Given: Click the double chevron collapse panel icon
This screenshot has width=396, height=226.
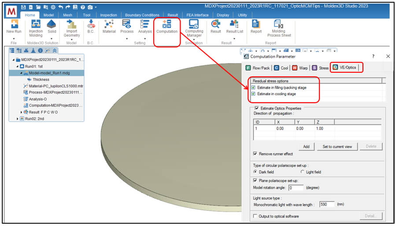Looking at the screenshot, I should pos(55,51).
